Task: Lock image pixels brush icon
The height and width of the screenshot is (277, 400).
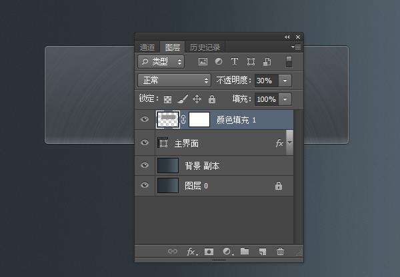Action: 183,99
